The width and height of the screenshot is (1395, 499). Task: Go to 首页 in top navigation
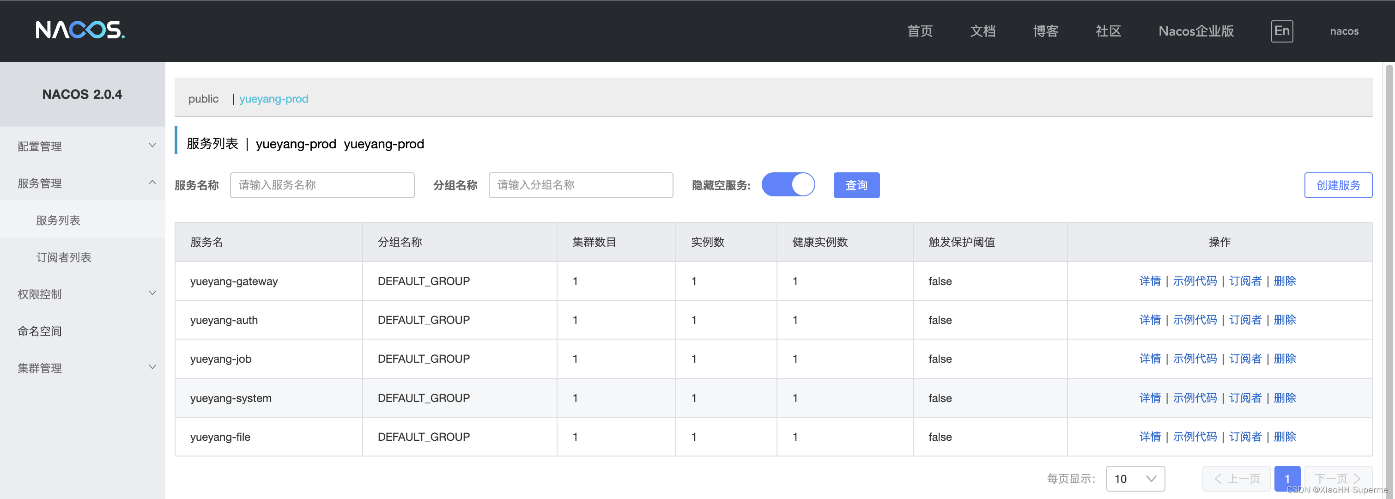point(920,31)
